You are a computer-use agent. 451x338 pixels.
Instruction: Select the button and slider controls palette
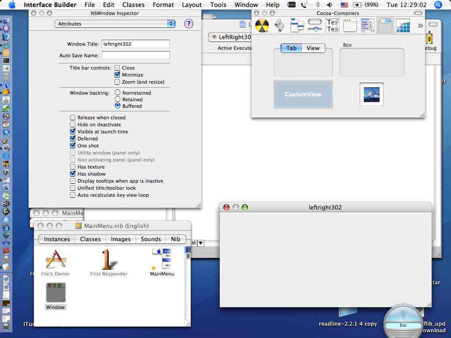(x=314, y=26)
